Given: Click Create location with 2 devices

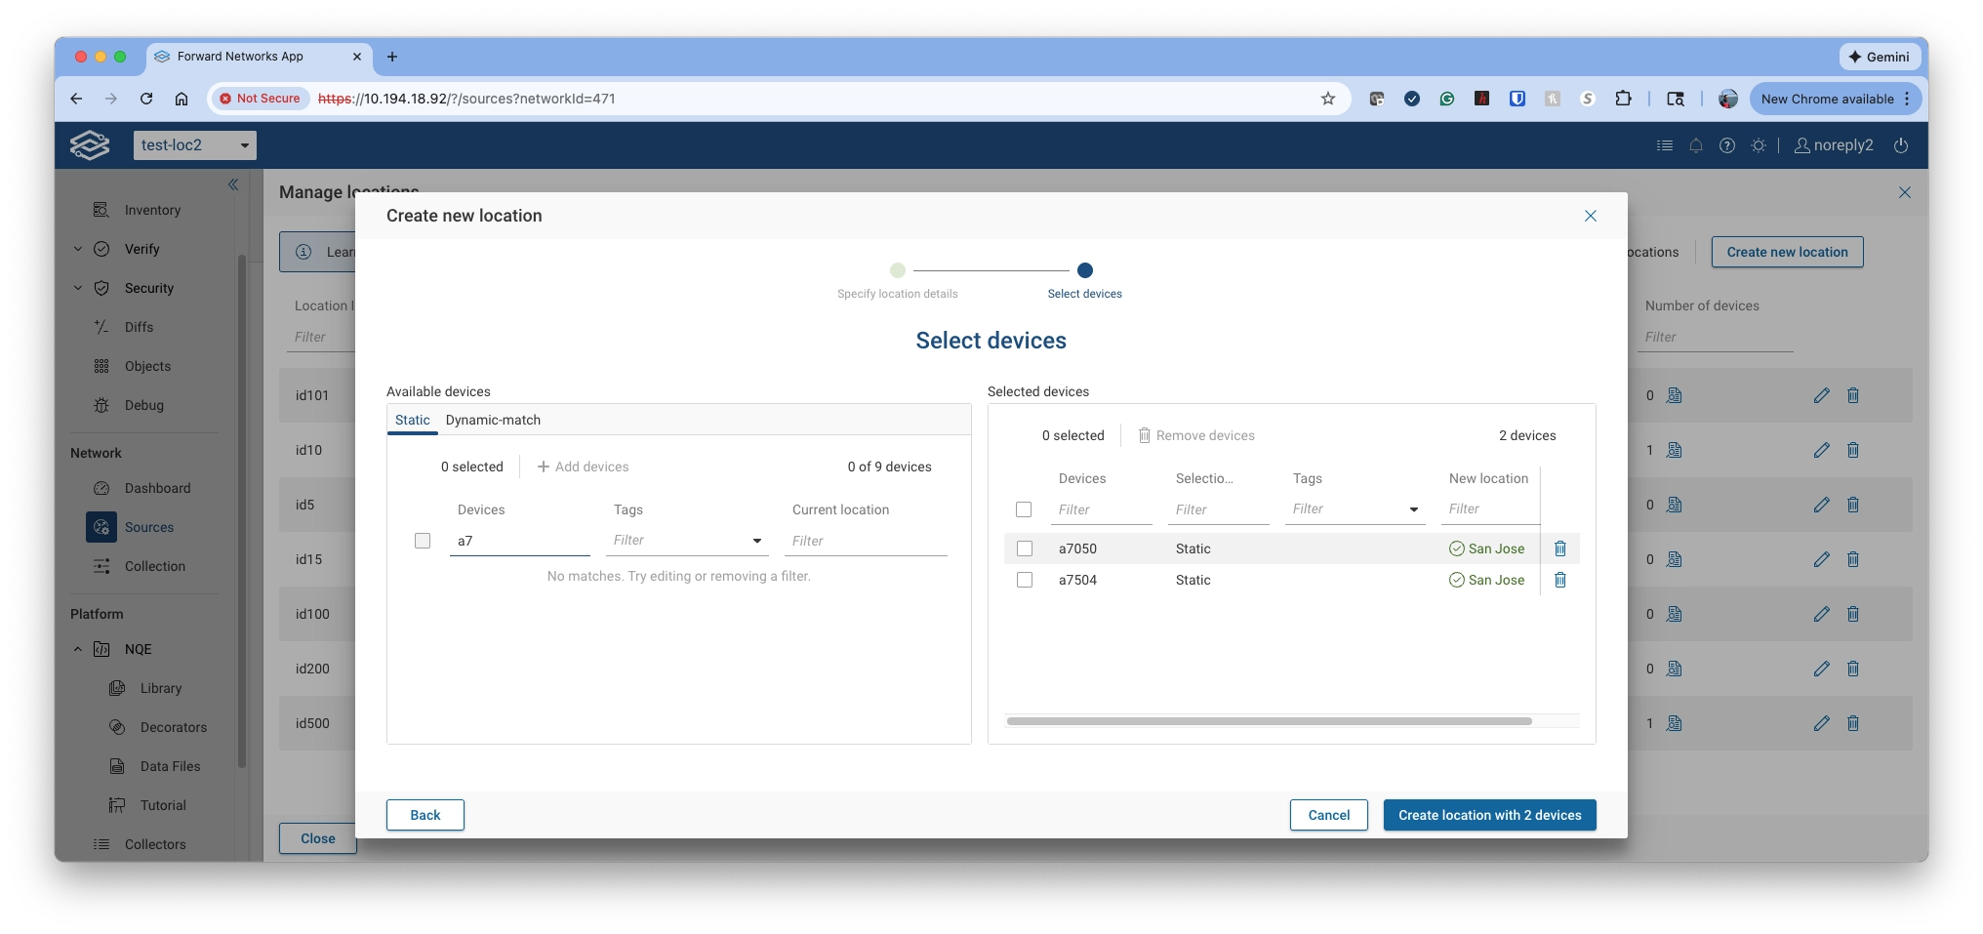Looking at the screenshot, I should pos(1489,815).
